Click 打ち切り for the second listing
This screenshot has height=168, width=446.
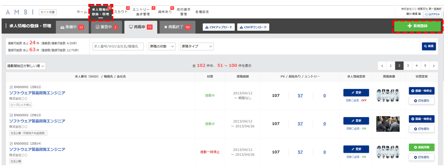[x=421, y=128]
